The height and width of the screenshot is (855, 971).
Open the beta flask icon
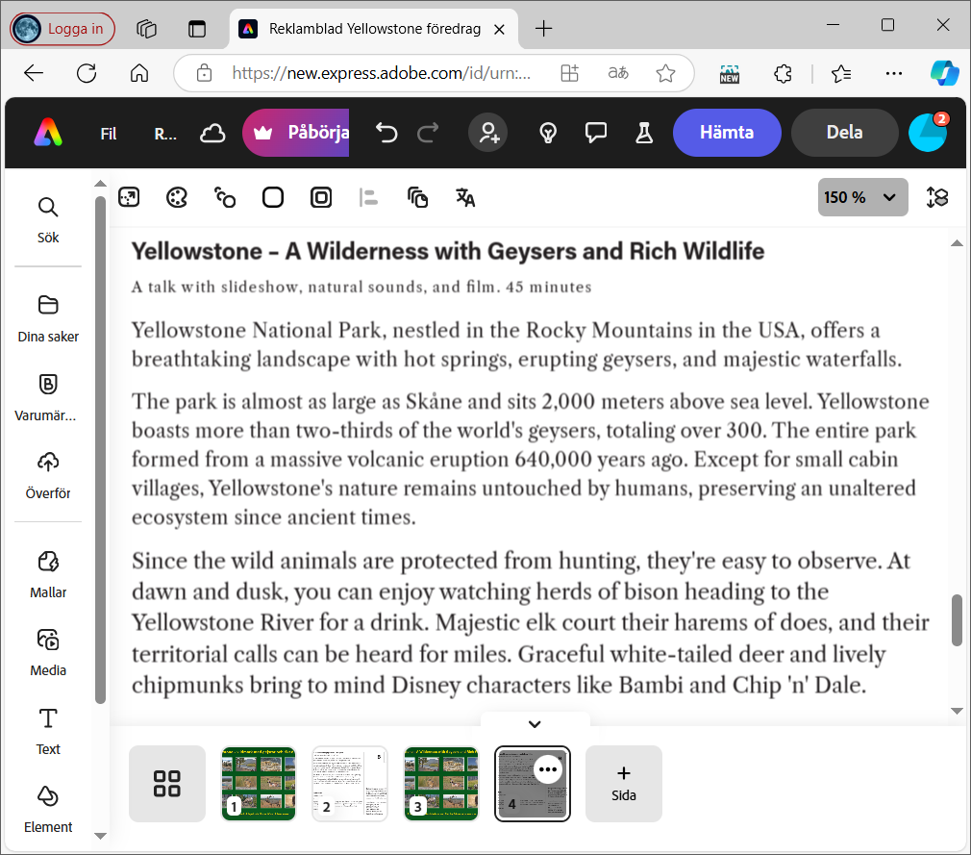pos(644,133)
